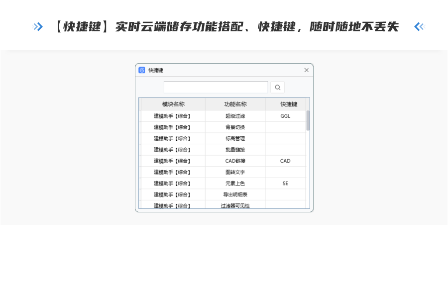Select the CAD链接 function row
The image size is (448, 284).
(235, 161)
